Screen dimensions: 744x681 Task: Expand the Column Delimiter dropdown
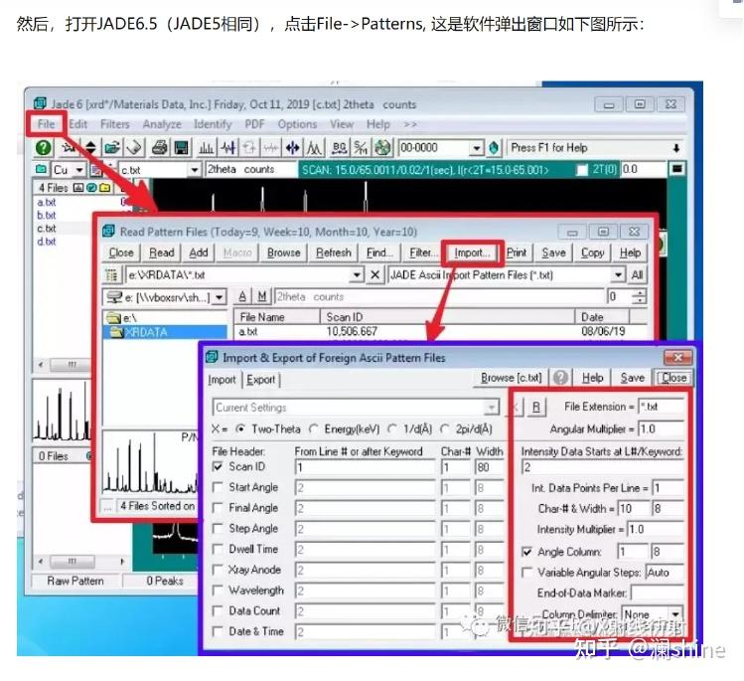coord(675,613)
